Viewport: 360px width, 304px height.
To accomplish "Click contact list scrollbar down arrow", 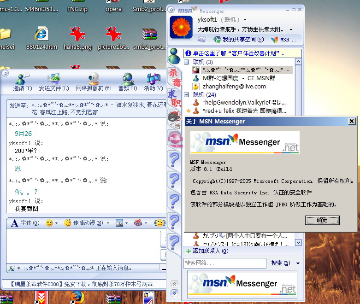I will (298, 243).
